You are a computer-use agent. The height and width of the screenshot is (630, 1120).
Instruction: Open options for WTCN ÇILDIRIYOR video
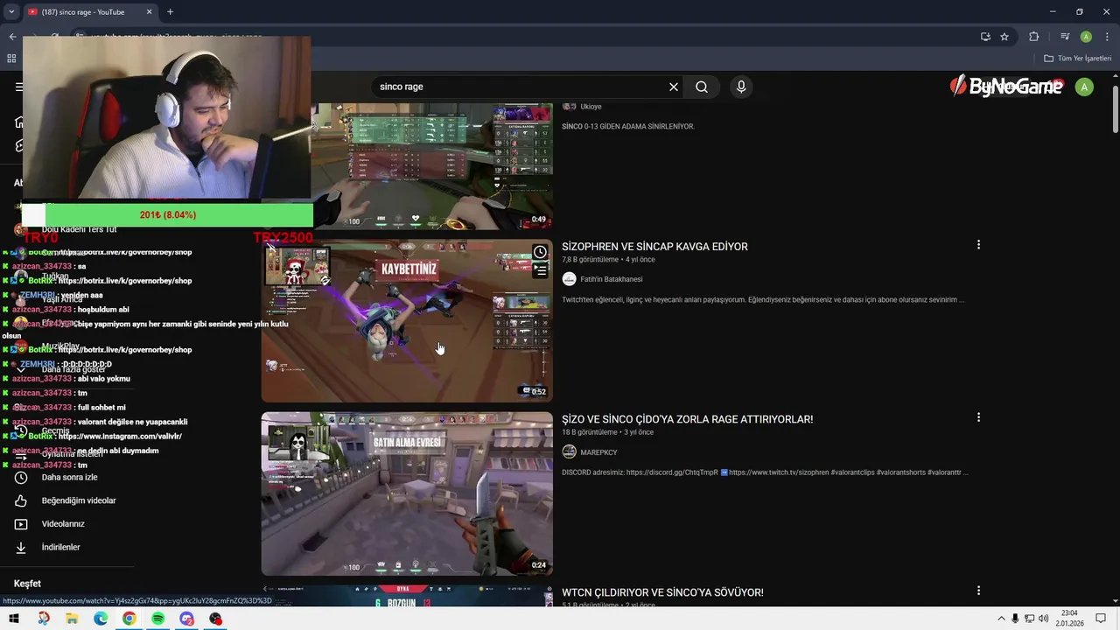(978, 591)
